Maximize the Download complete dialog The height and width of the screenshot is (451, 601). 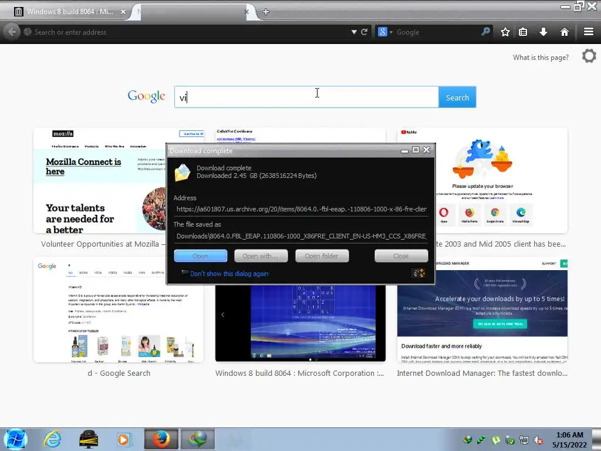coord(416,150)
